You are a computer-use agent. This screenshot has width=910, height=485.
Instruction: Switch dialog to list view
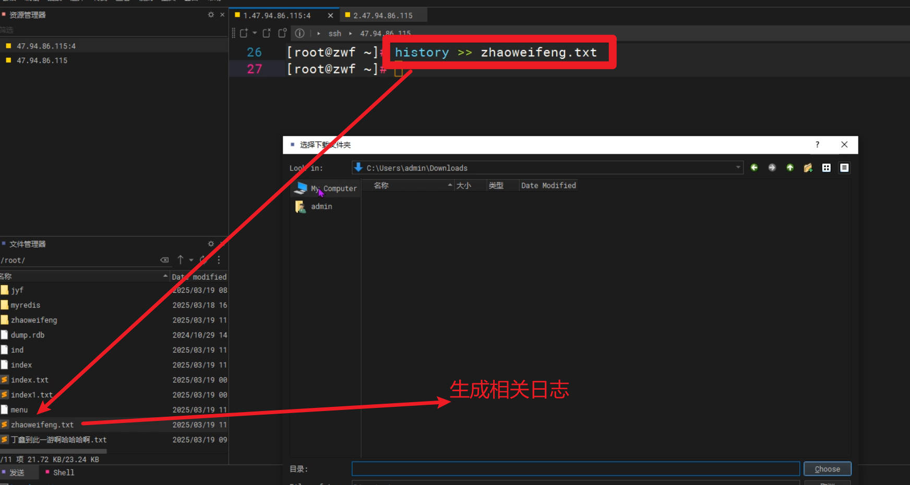point(827,168)
